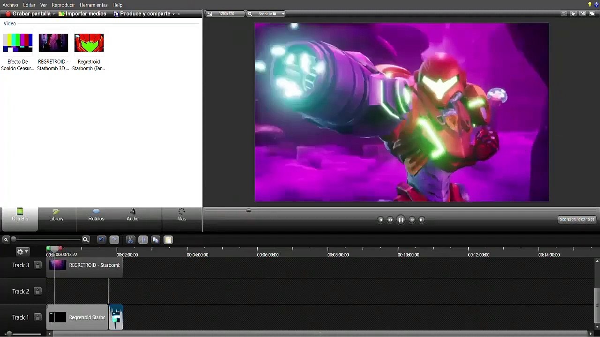
Task: Undo the last timeline action
Action: point(102,240)
